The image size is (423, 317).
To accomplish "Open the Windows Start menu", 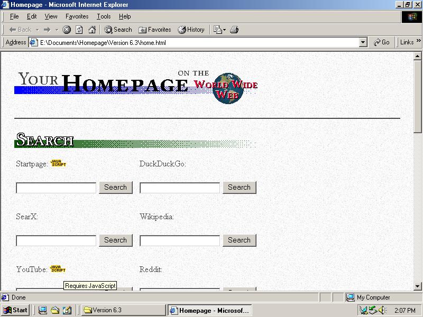I will pos(15,310).
